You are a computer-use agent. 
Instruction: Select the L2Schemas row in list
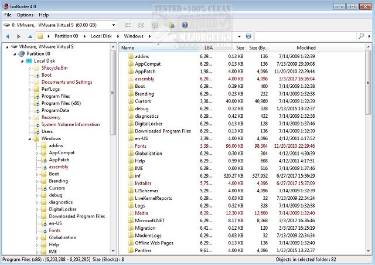point(219,191)
